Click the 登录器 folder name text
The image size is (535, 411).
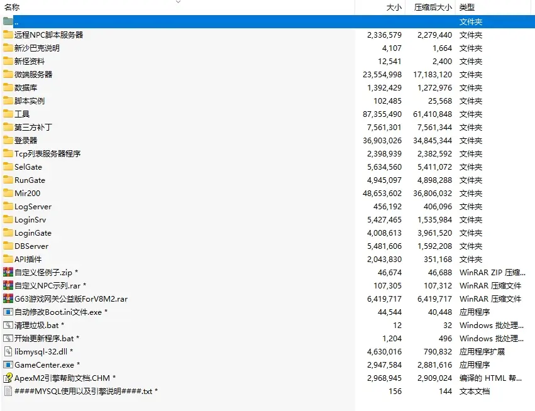click(x=26, y=141)
